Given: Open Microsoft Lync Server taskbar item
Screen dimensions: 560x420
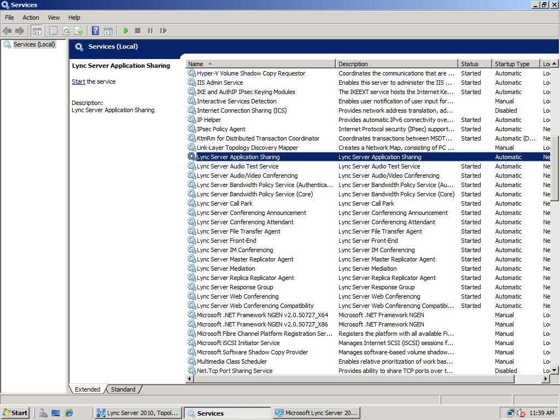Looking at the screenshot, I should point(317,413).
